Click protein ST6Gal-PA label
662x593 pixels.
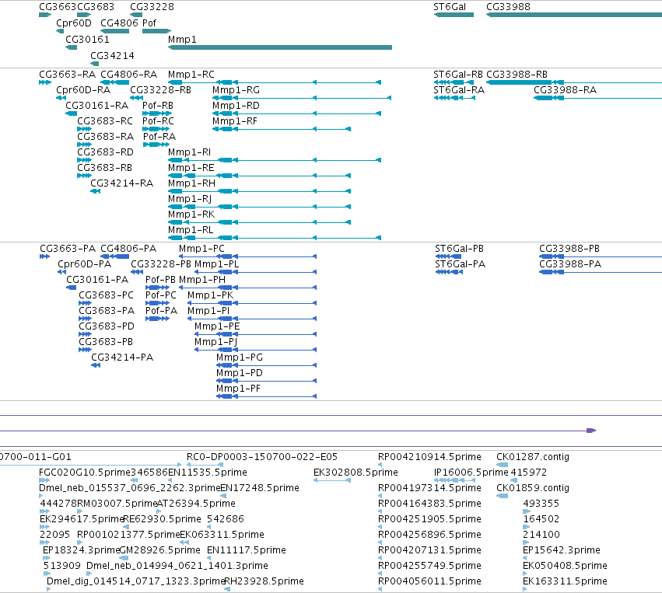[461, 264]
